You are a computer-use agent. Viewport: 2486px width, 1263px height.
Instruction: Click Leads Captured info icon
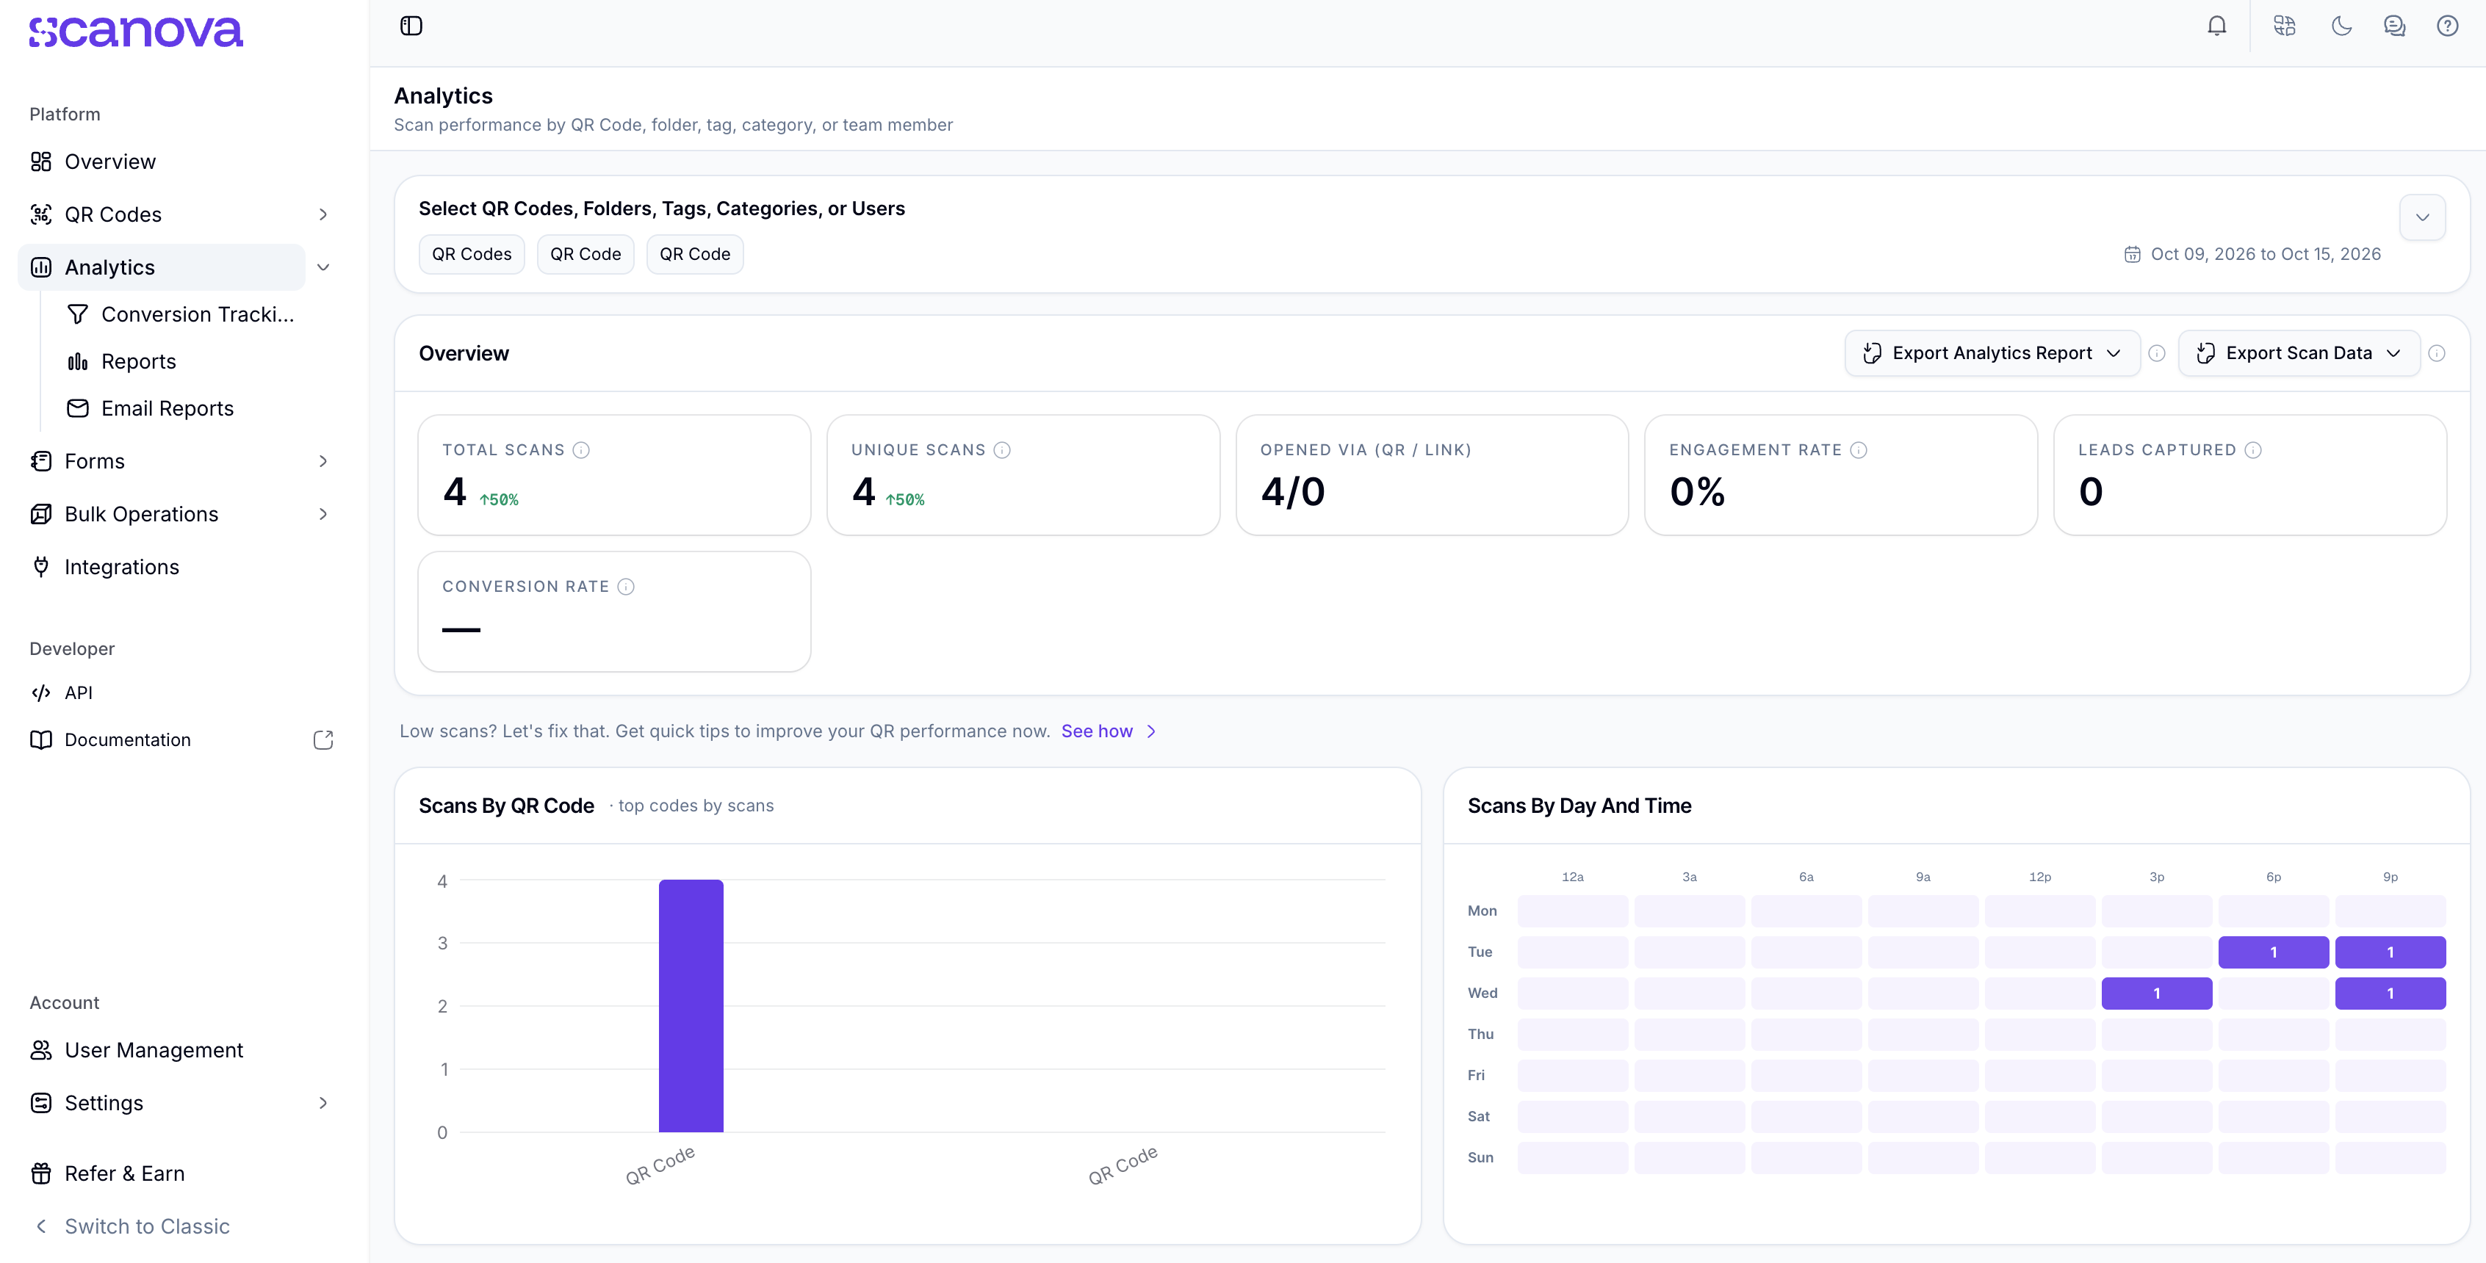point(2252,449)
